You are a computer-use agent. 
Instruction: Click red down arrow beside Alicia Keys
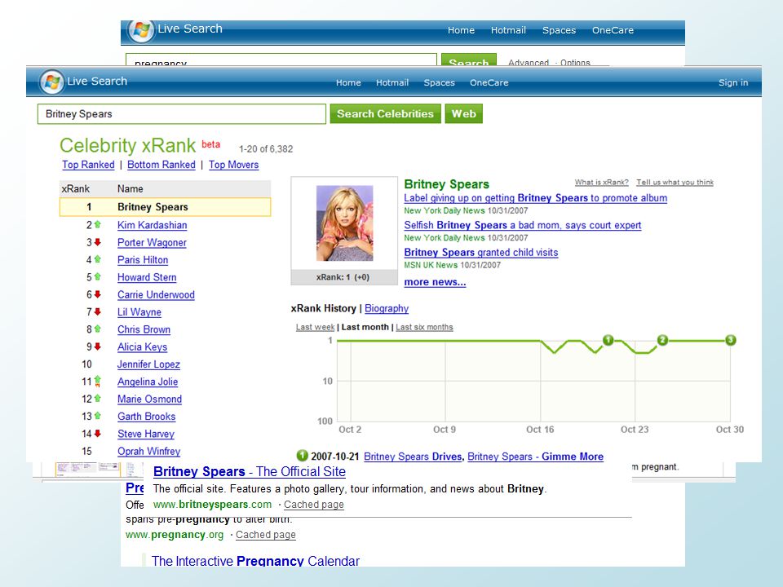(97, 346)
